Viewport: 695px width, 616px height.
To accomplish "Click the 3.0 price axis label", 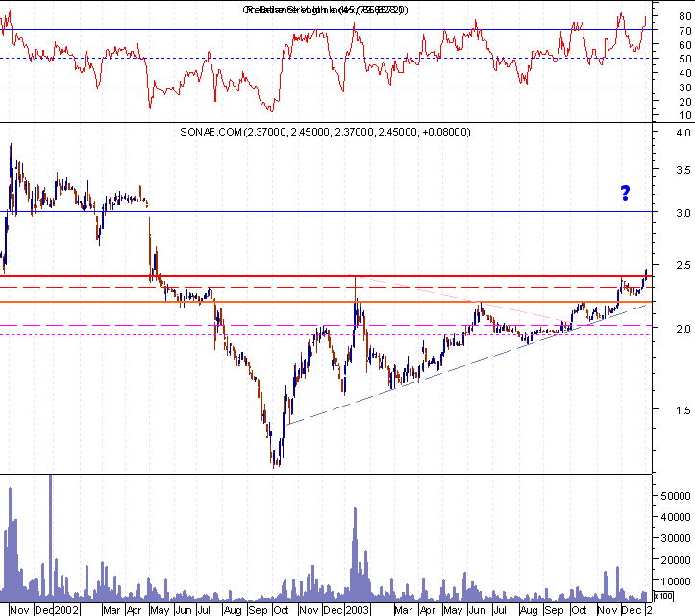I will coord(683,213).
